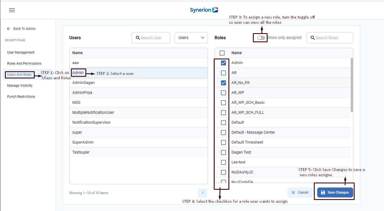Viewport: 384px width, 211px height.
Task: Uncheck the AR_No_PA role checkbox
Action: click(223, 83)
